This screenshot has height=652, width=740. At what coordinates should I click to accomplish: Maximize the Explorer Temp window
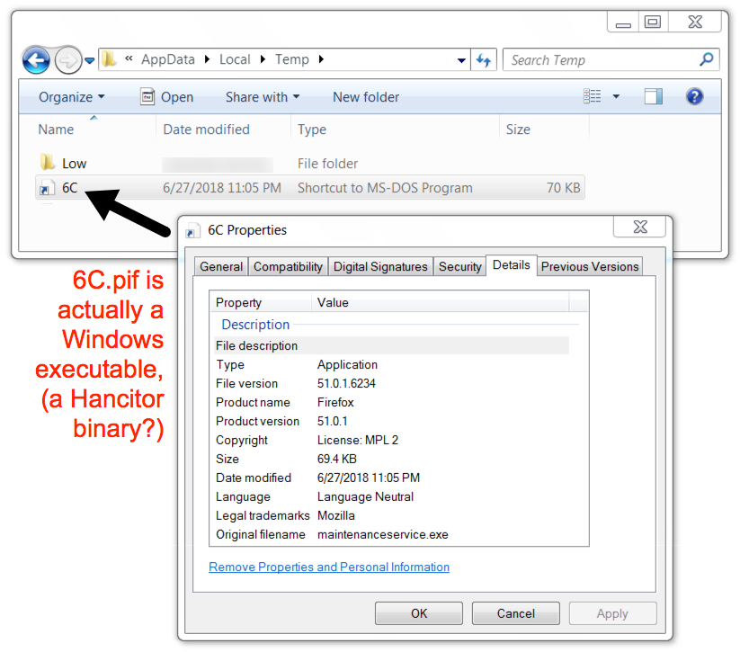[x=653, y=22]
